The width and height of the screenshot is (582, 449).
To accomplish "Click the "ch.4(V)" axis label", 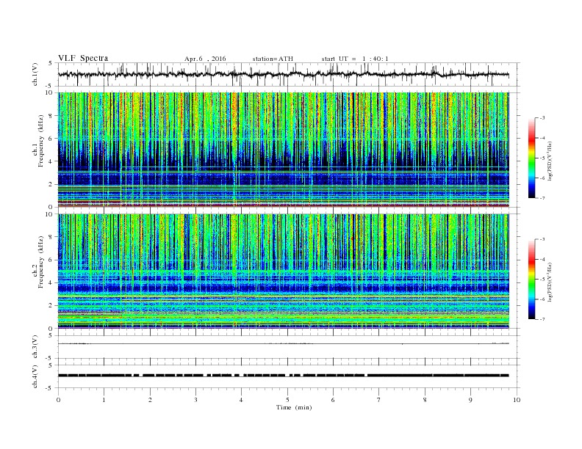I will [x=35, y=376].
